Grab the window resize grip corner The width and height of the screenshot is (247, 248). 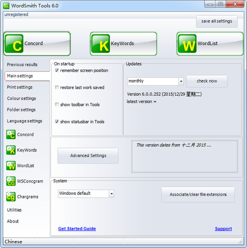click(x=240, y=241)
